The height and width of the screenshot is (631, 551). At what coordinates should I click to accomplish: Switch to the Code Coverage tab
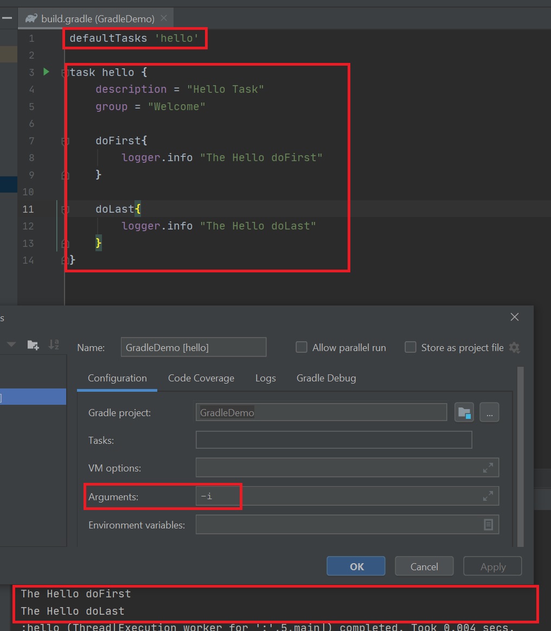(201, 378)
